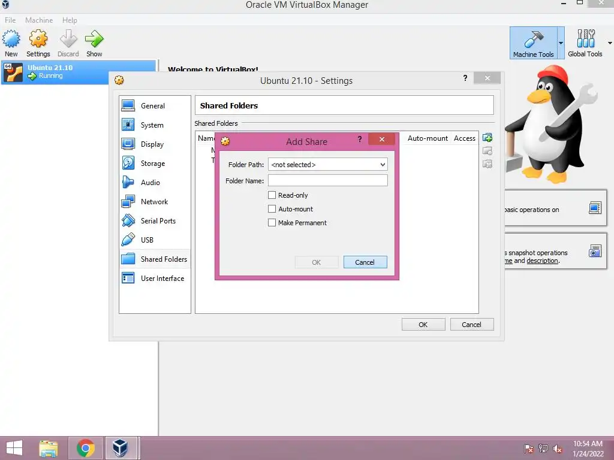The image size is (614, 460).
Task: Select the Ubuntu 21.10 virtual machine
Action: [79, 72]
